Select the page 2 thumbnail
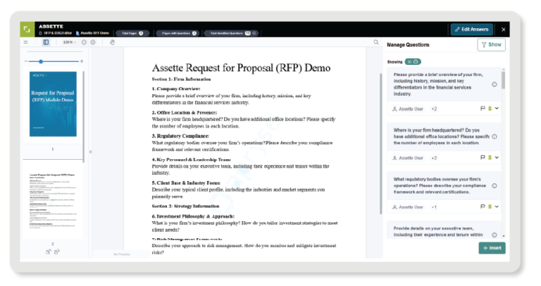Screen dimensions: 541x286 tap(53, 201)
